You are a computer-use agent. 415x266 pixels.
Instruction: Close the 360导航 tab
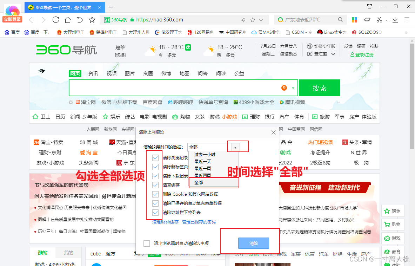(x=100, y=7)
